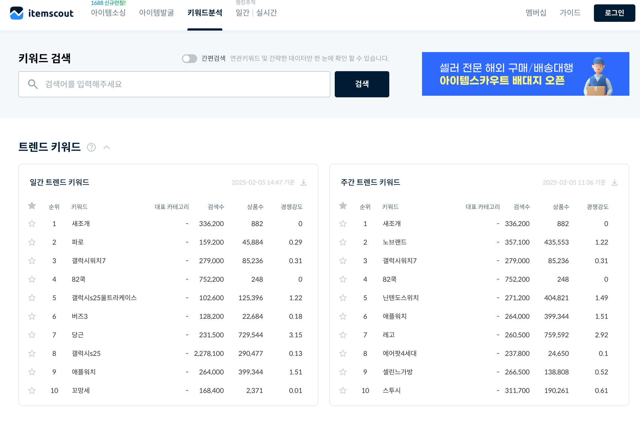
Task: Click the 로그인 button
Action: click(x=614, y=13)
